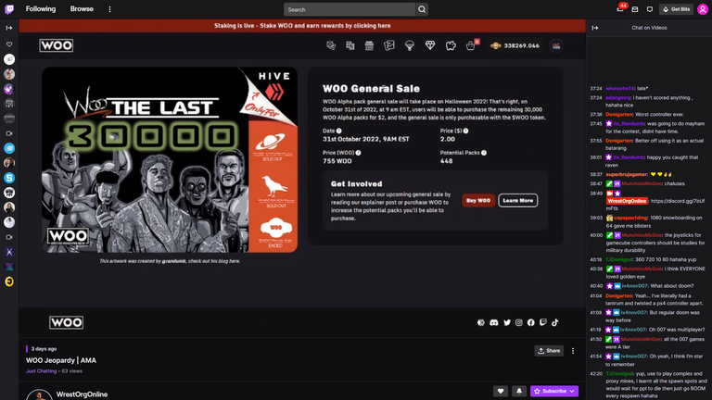Open the whispers envelope icon

click(635, 9)
